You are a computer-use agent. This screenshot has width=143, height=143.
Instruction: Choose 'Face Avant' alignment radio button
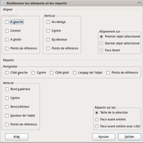pos(101,50)
